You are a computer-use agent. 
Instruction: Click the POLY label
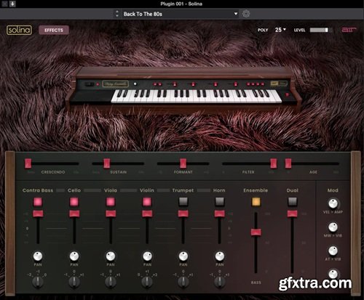(263, 30)
